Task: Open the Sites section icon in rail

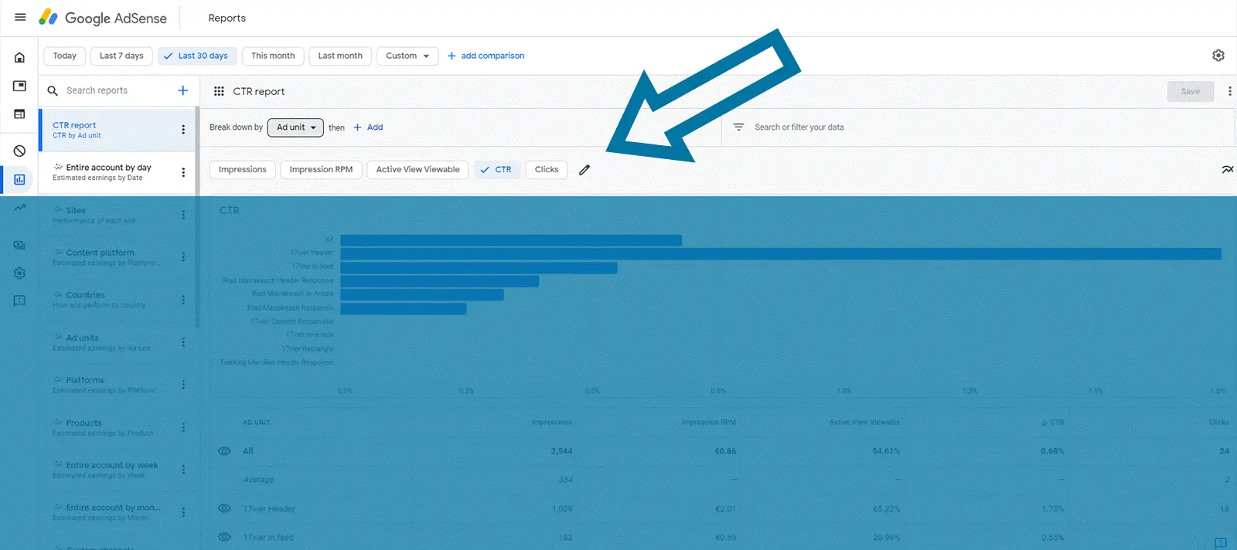Action: point(19,114)
